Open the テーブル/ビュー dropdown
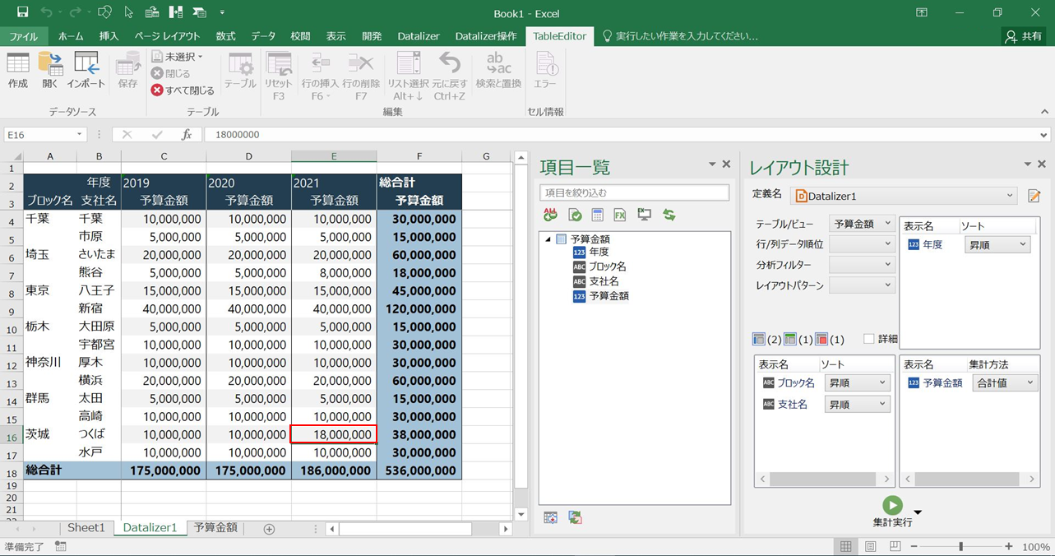This screenshot has width=1055, height=556. coord(861,223)
